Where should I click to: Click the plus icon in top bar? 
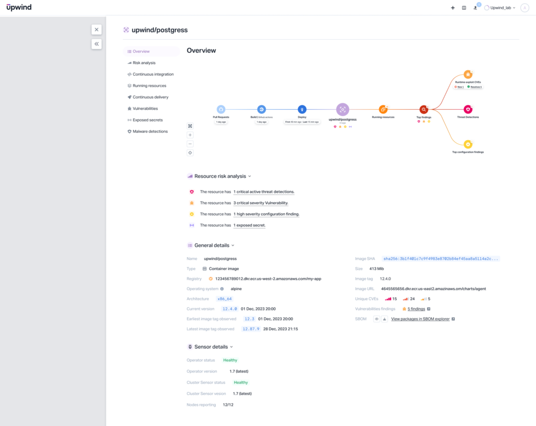[453, 8]
